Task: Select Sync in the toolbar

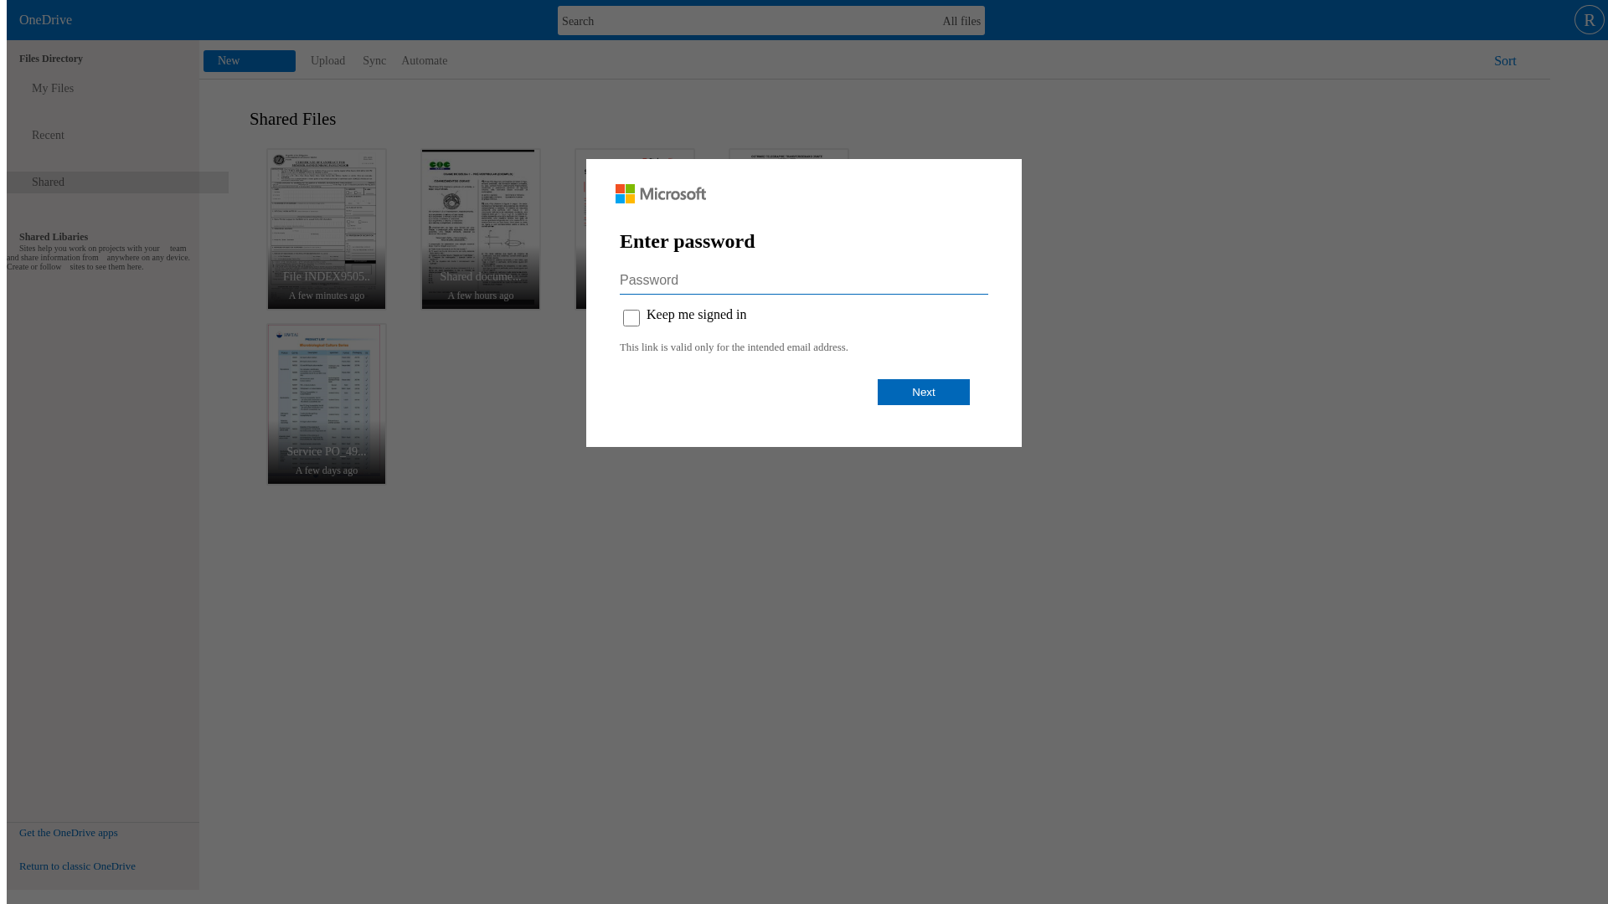Action: [x=374, y=61]
